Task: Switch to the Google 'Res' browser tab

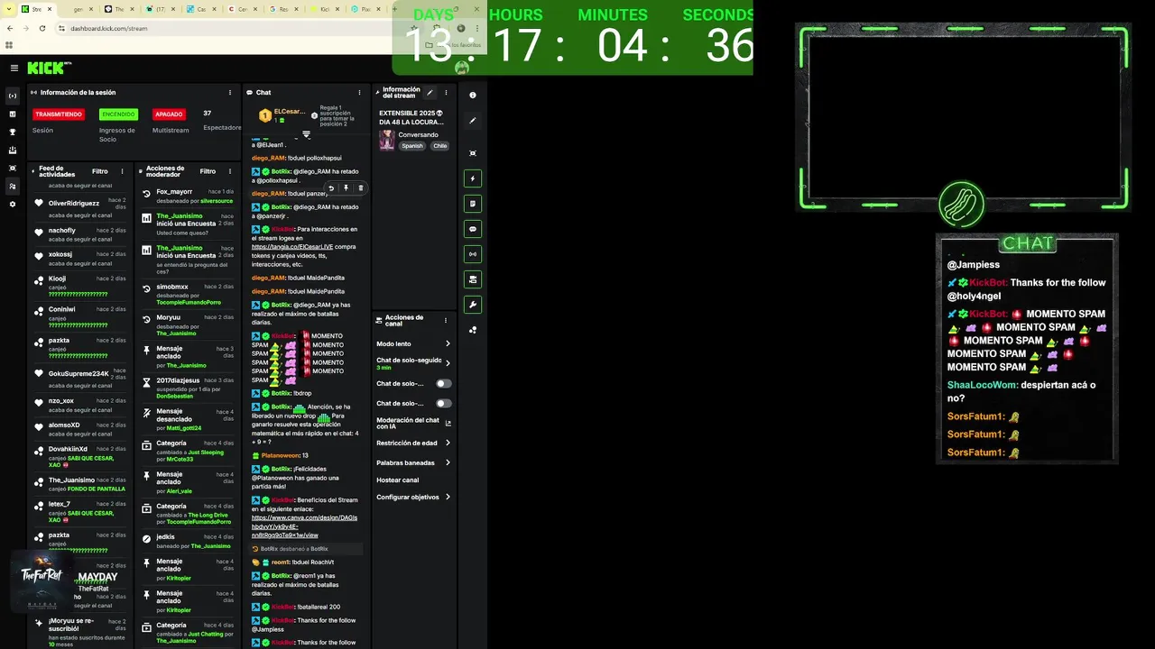Action: click(283, 9)
